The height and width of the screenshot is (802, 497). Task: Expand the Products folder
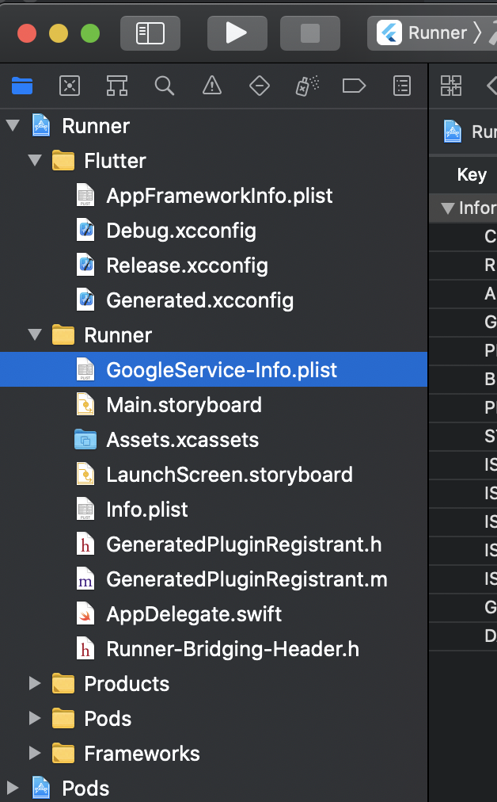pyautogui.click(x=35, y=684)
